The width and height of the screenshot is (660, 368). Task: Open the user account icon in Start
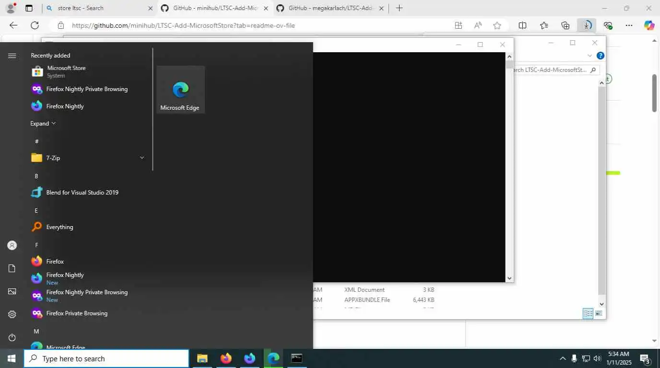click(x=12, y=245)
